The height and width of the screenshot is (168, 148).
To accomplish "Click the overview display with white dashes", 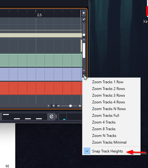I will click(24, 116).
